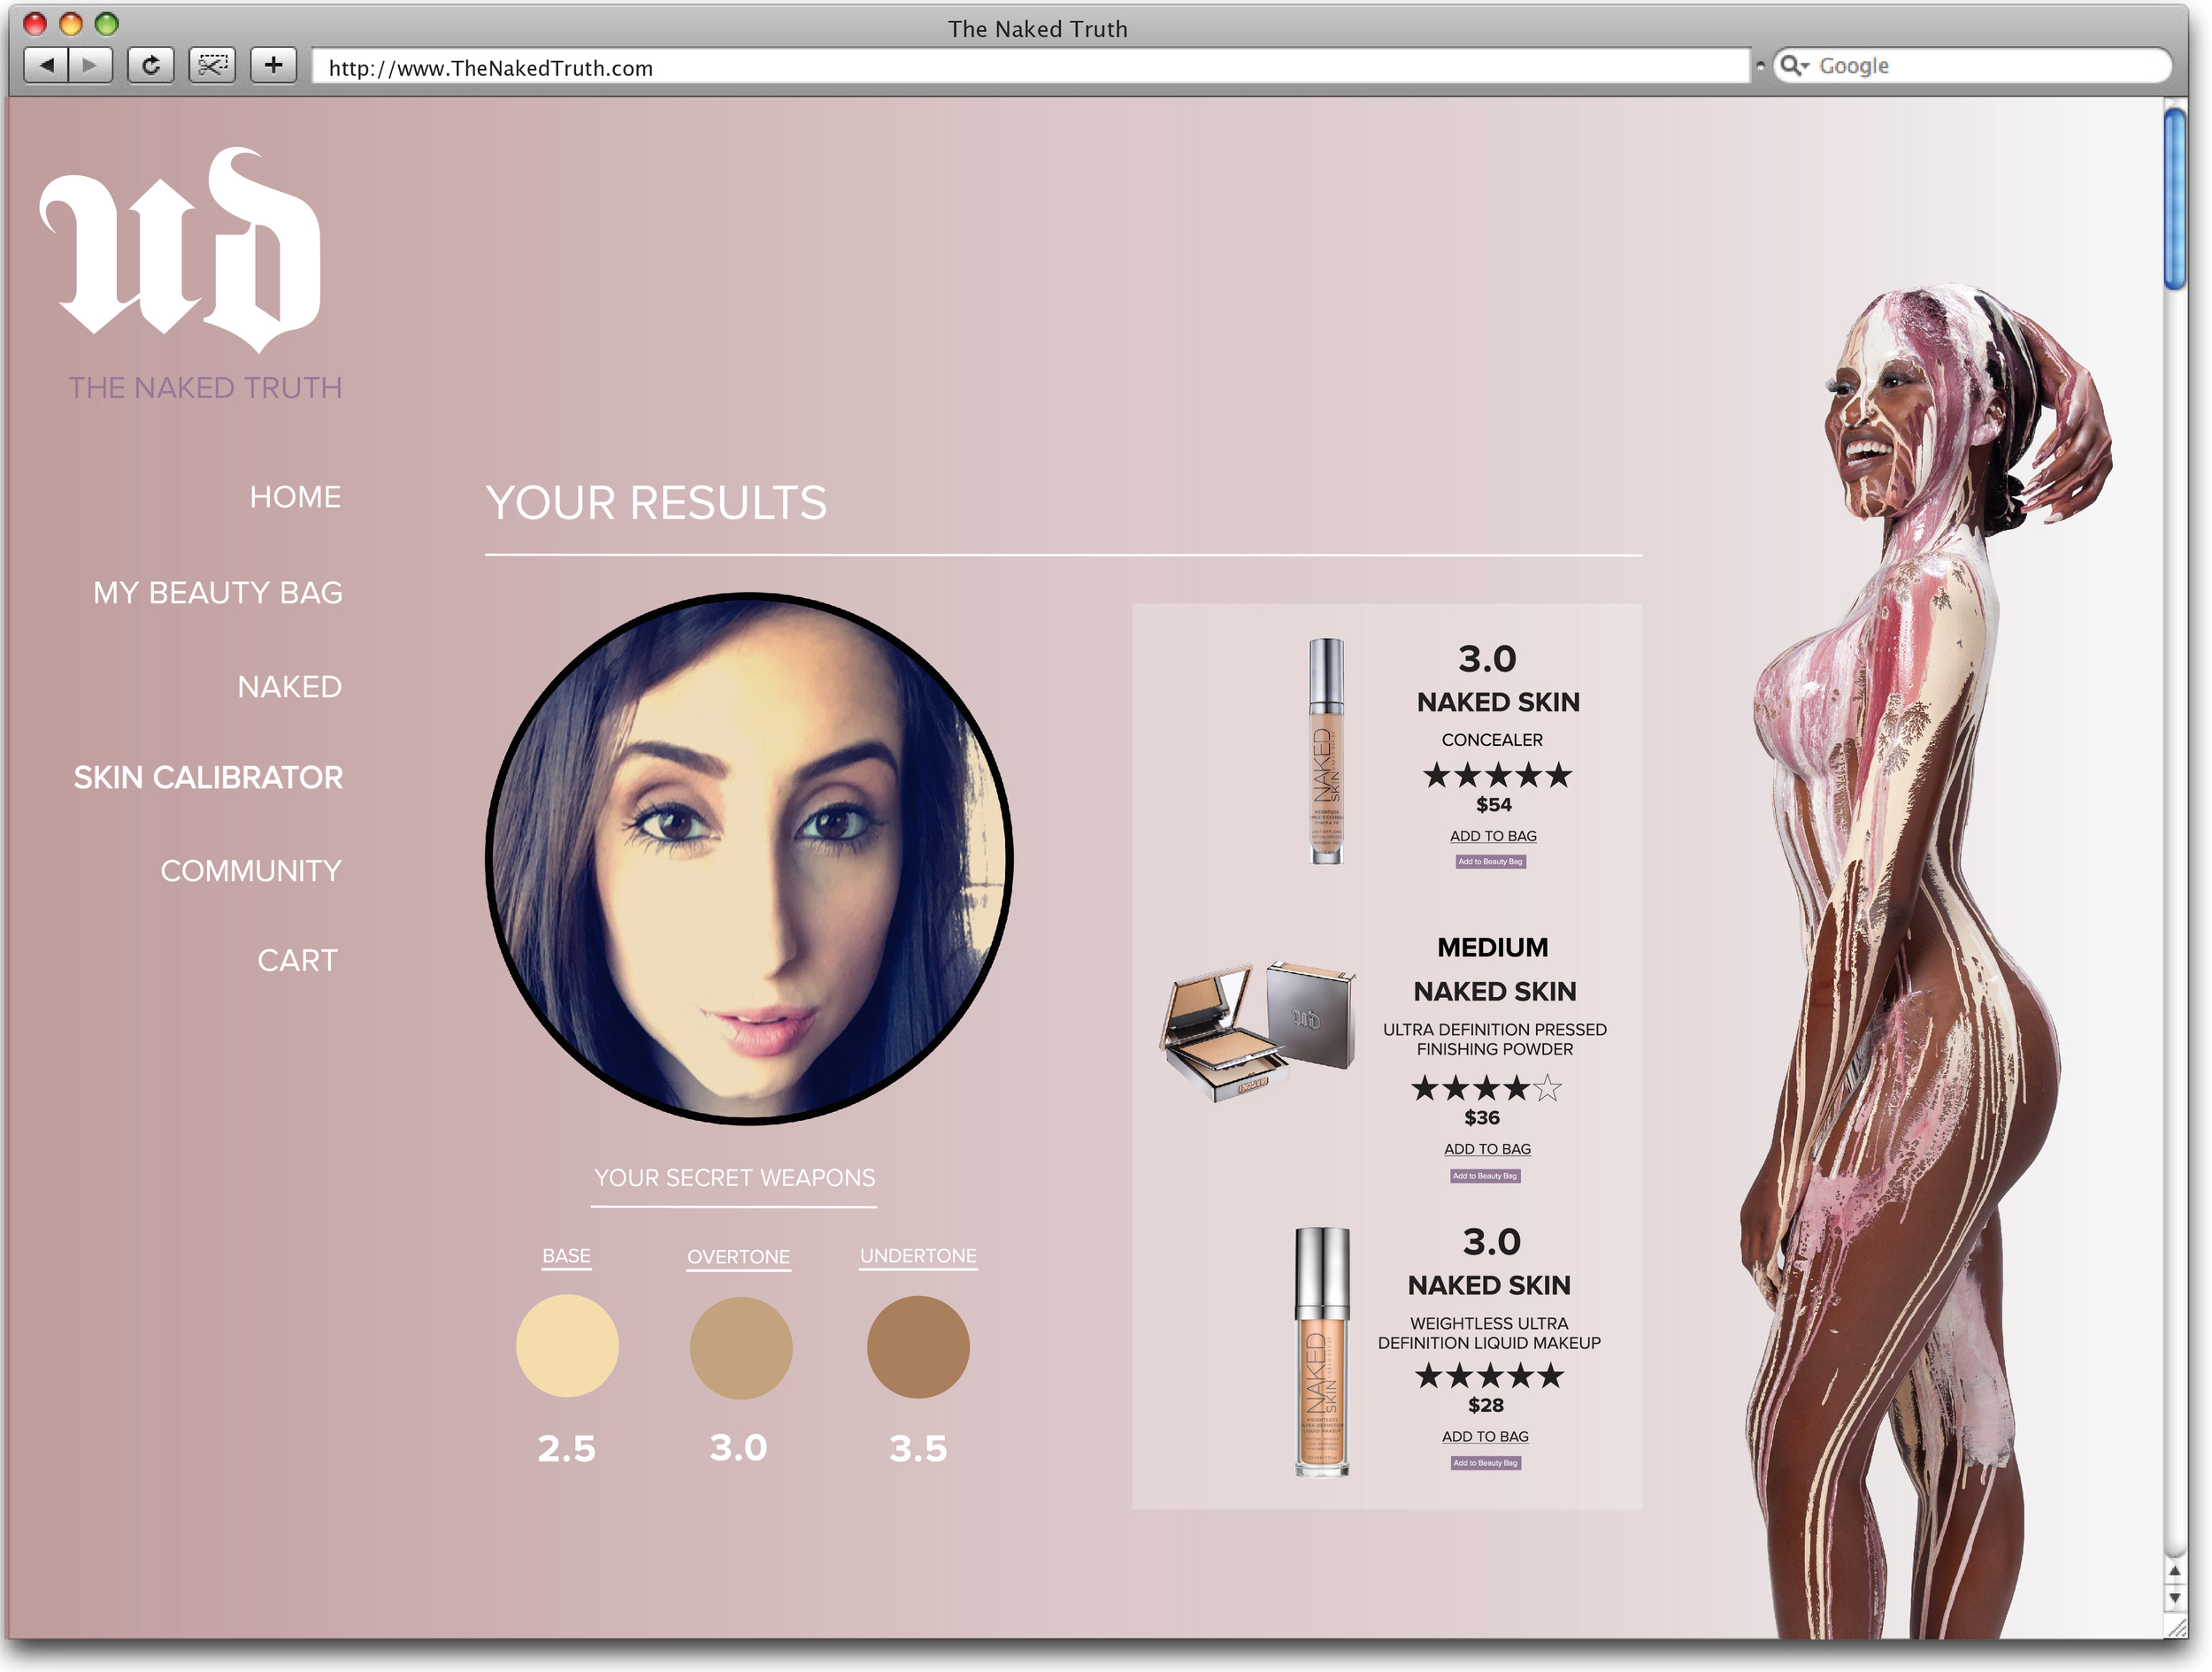This screenshot has width=2212, height=1672.
Task: Click the MEDIUM NAKED SKIN powder title
Action: click(1494, 969)
